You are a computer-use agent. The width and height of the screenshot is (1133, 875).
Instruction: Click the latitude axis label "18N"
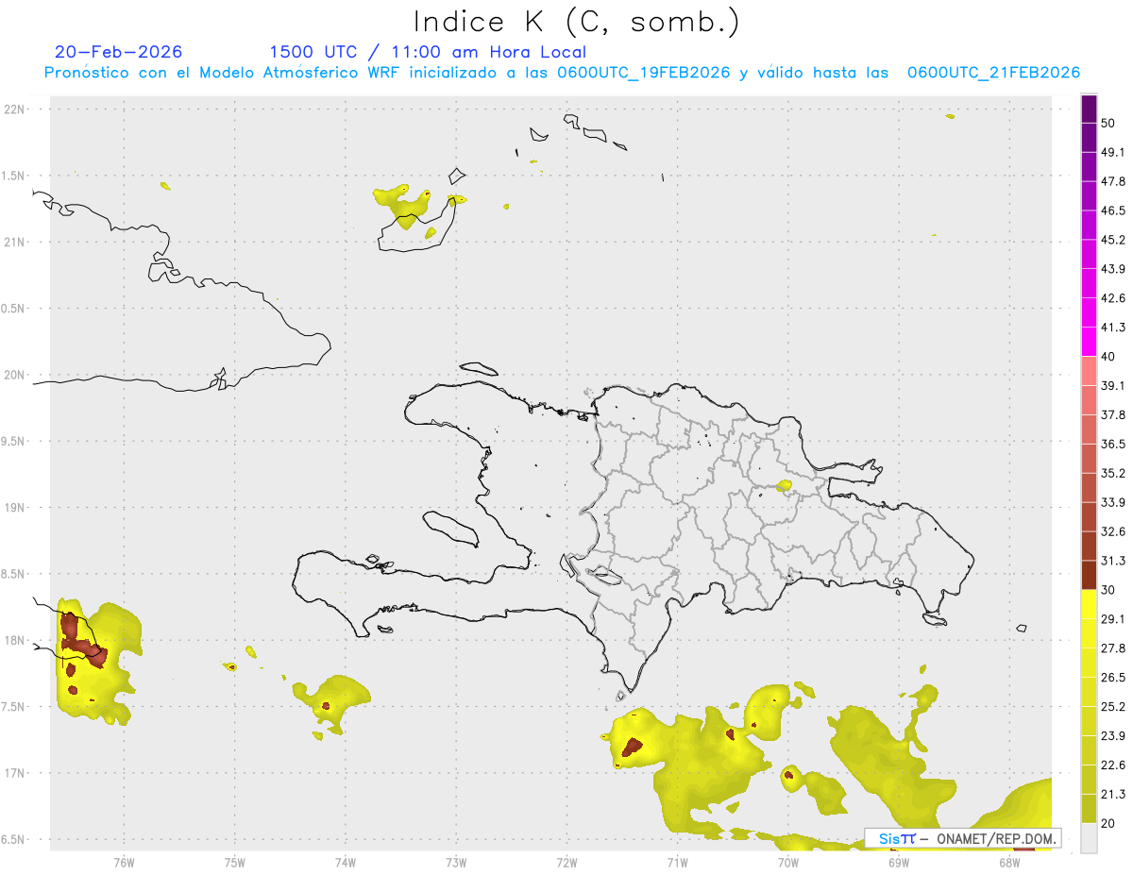coord(14,641)
